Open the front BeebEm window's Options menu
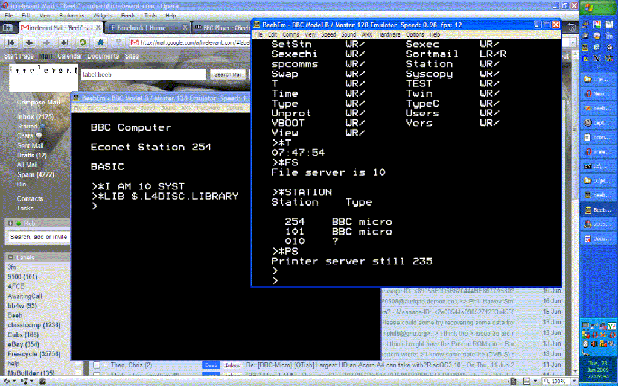This screenshot has height=386, width=618. [x=415, y=34]
